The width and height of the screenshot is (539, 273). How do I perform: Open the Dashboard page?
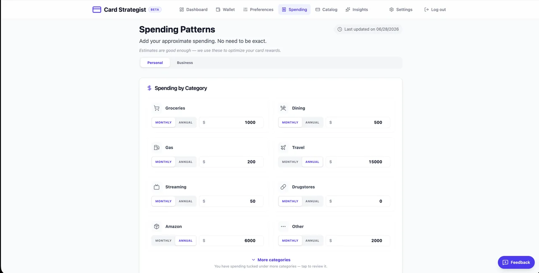coord(193,9)
